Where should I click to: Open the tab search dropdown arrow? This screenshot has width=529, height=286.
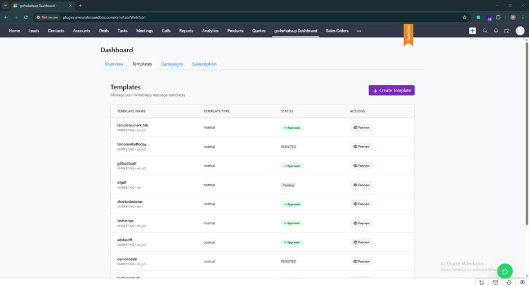click(6, 6)
